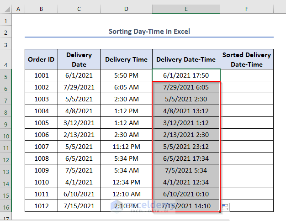Click empty sorted cell in row 5

[246, 75]
